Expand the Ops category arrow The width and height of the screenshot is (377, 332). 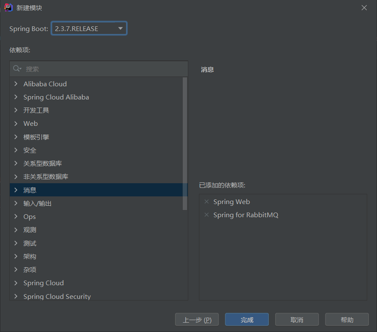[16, 216]
